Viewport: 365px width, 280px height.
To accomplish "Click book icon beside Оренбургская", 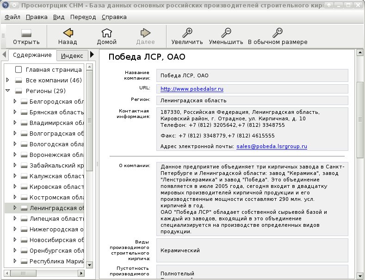I will pos(24,251).
